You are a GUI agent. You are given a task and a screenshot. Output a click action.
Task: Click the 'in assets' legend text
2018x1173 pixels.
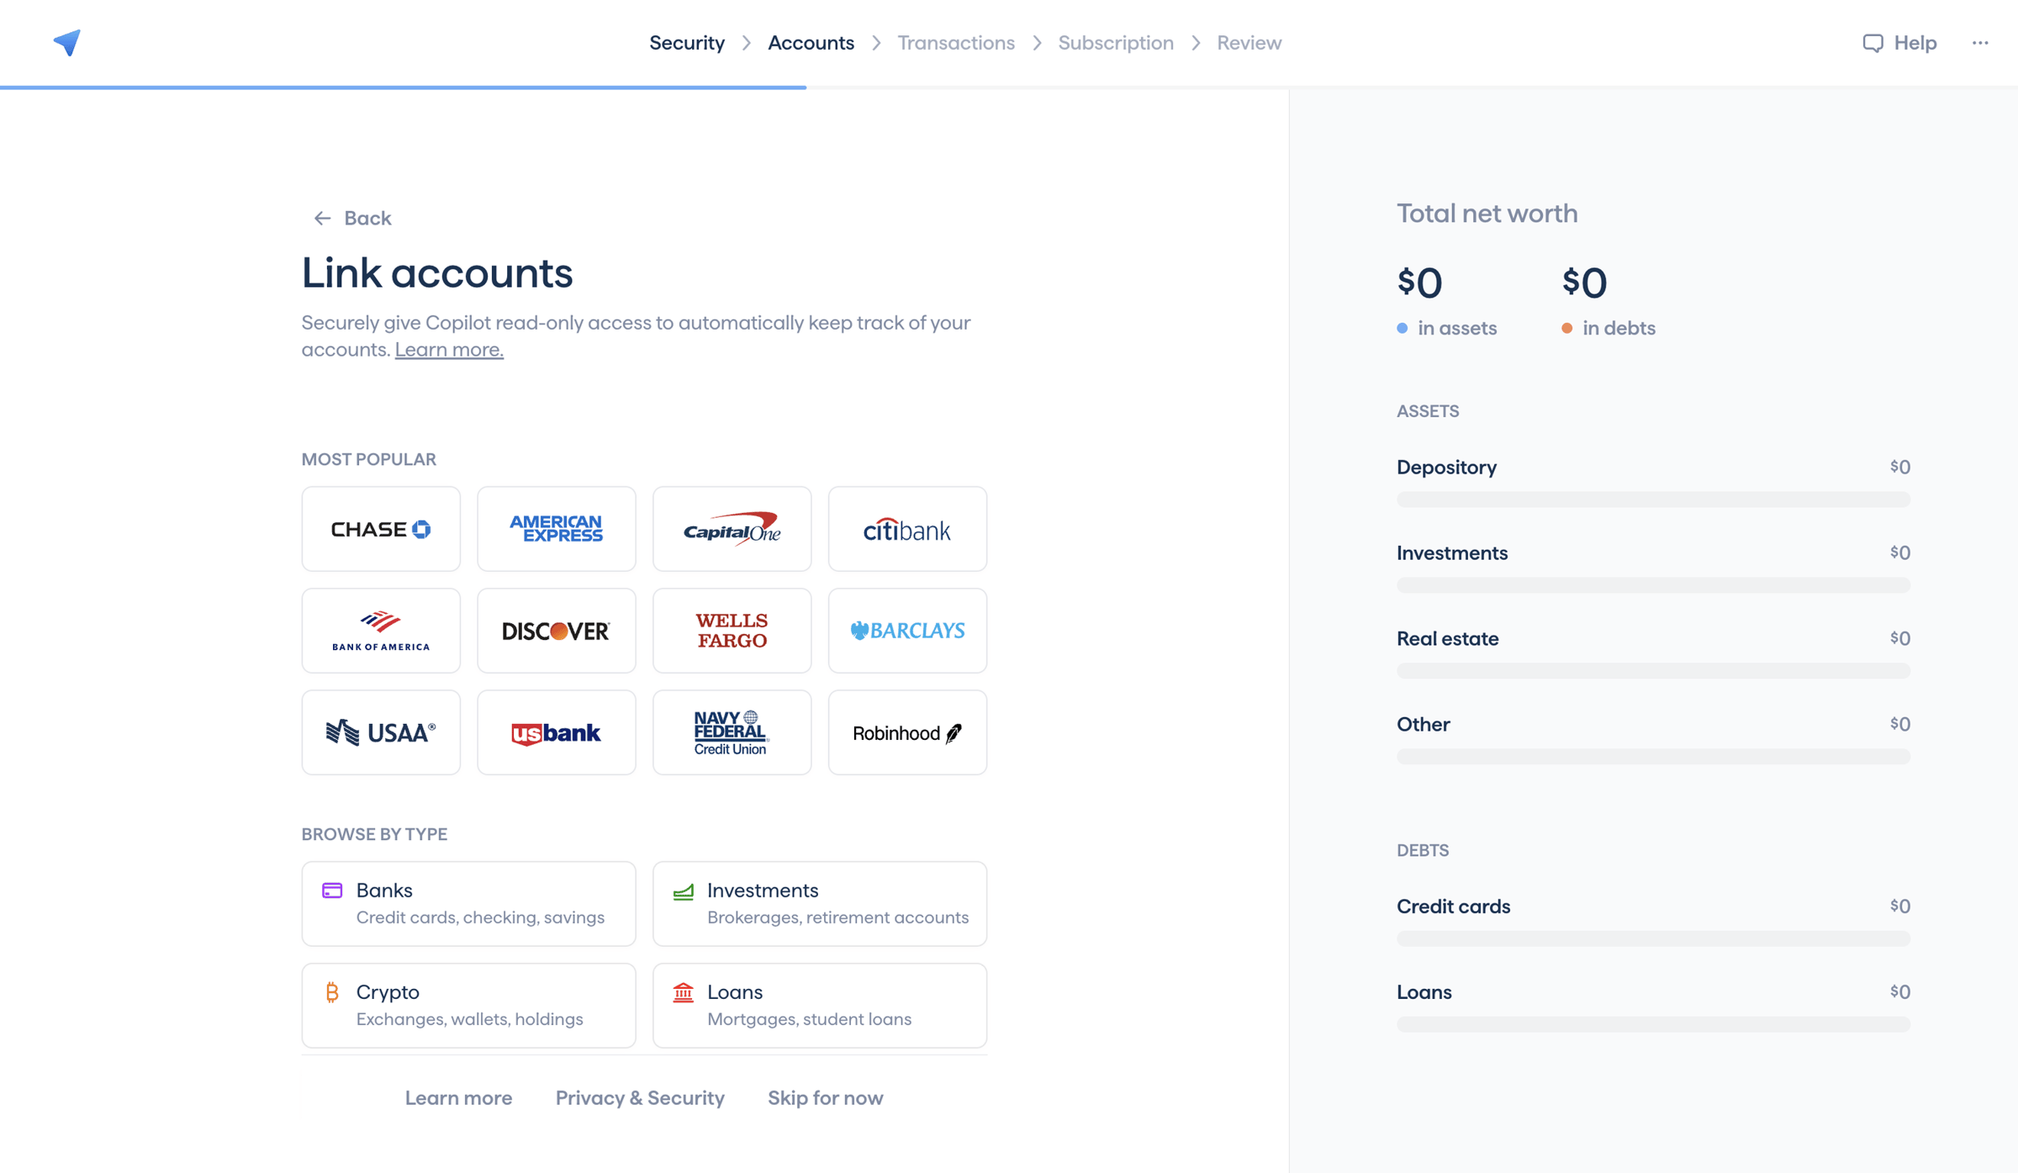click(x=1457, y=329)
